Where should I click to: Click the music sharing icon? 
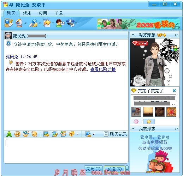(55, 134)
